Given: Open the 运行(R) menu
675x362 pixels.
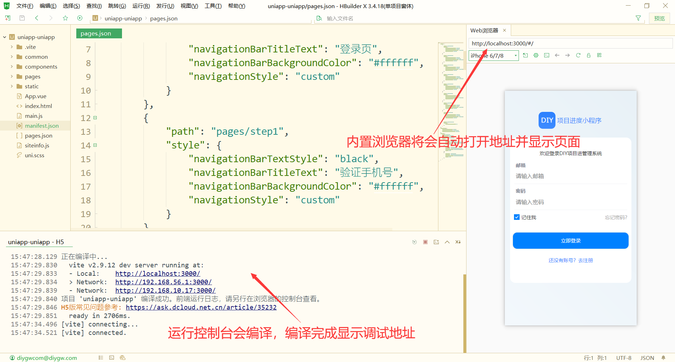Looking at the screenshot, I should pyautogui.click(x=141, y=6).
